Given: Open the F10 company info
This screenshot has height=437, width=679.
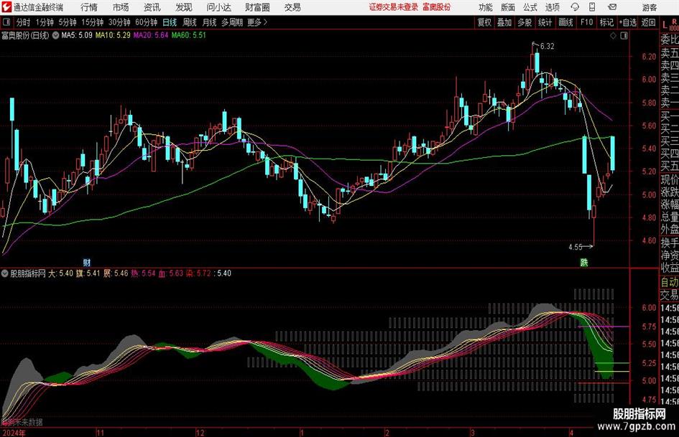Looking at the screenshot, I should click(586, 22).
